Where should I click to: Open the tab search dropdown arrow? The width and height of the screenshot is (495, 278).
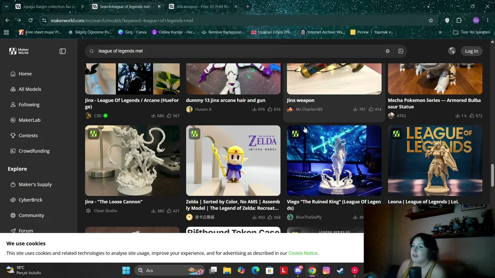pos(6,7)
